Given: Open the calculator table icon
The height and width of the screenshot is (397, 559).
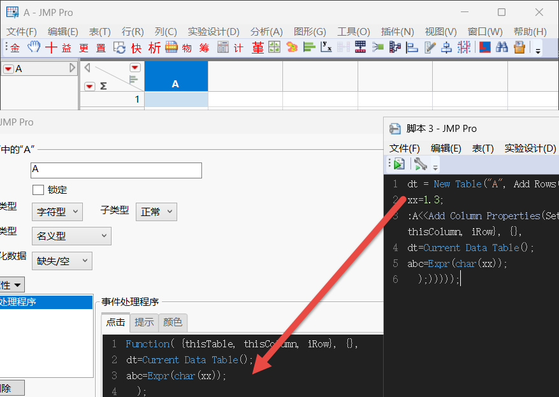Looking at the screenshot, I should tap(223, 47).
